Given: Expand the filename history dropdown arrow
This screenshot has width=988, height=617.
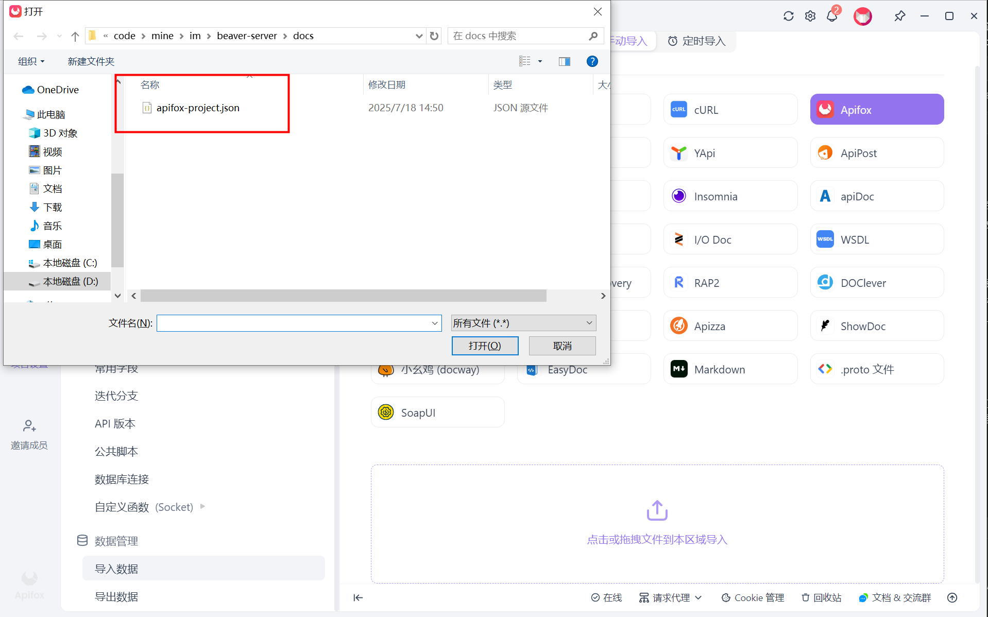Looking at the screenshot, I should (x=435, y=323).
